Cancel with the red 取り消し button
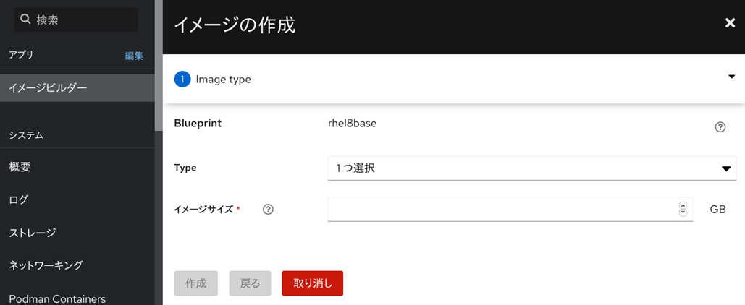745x305 pixels. coord(312,283)
